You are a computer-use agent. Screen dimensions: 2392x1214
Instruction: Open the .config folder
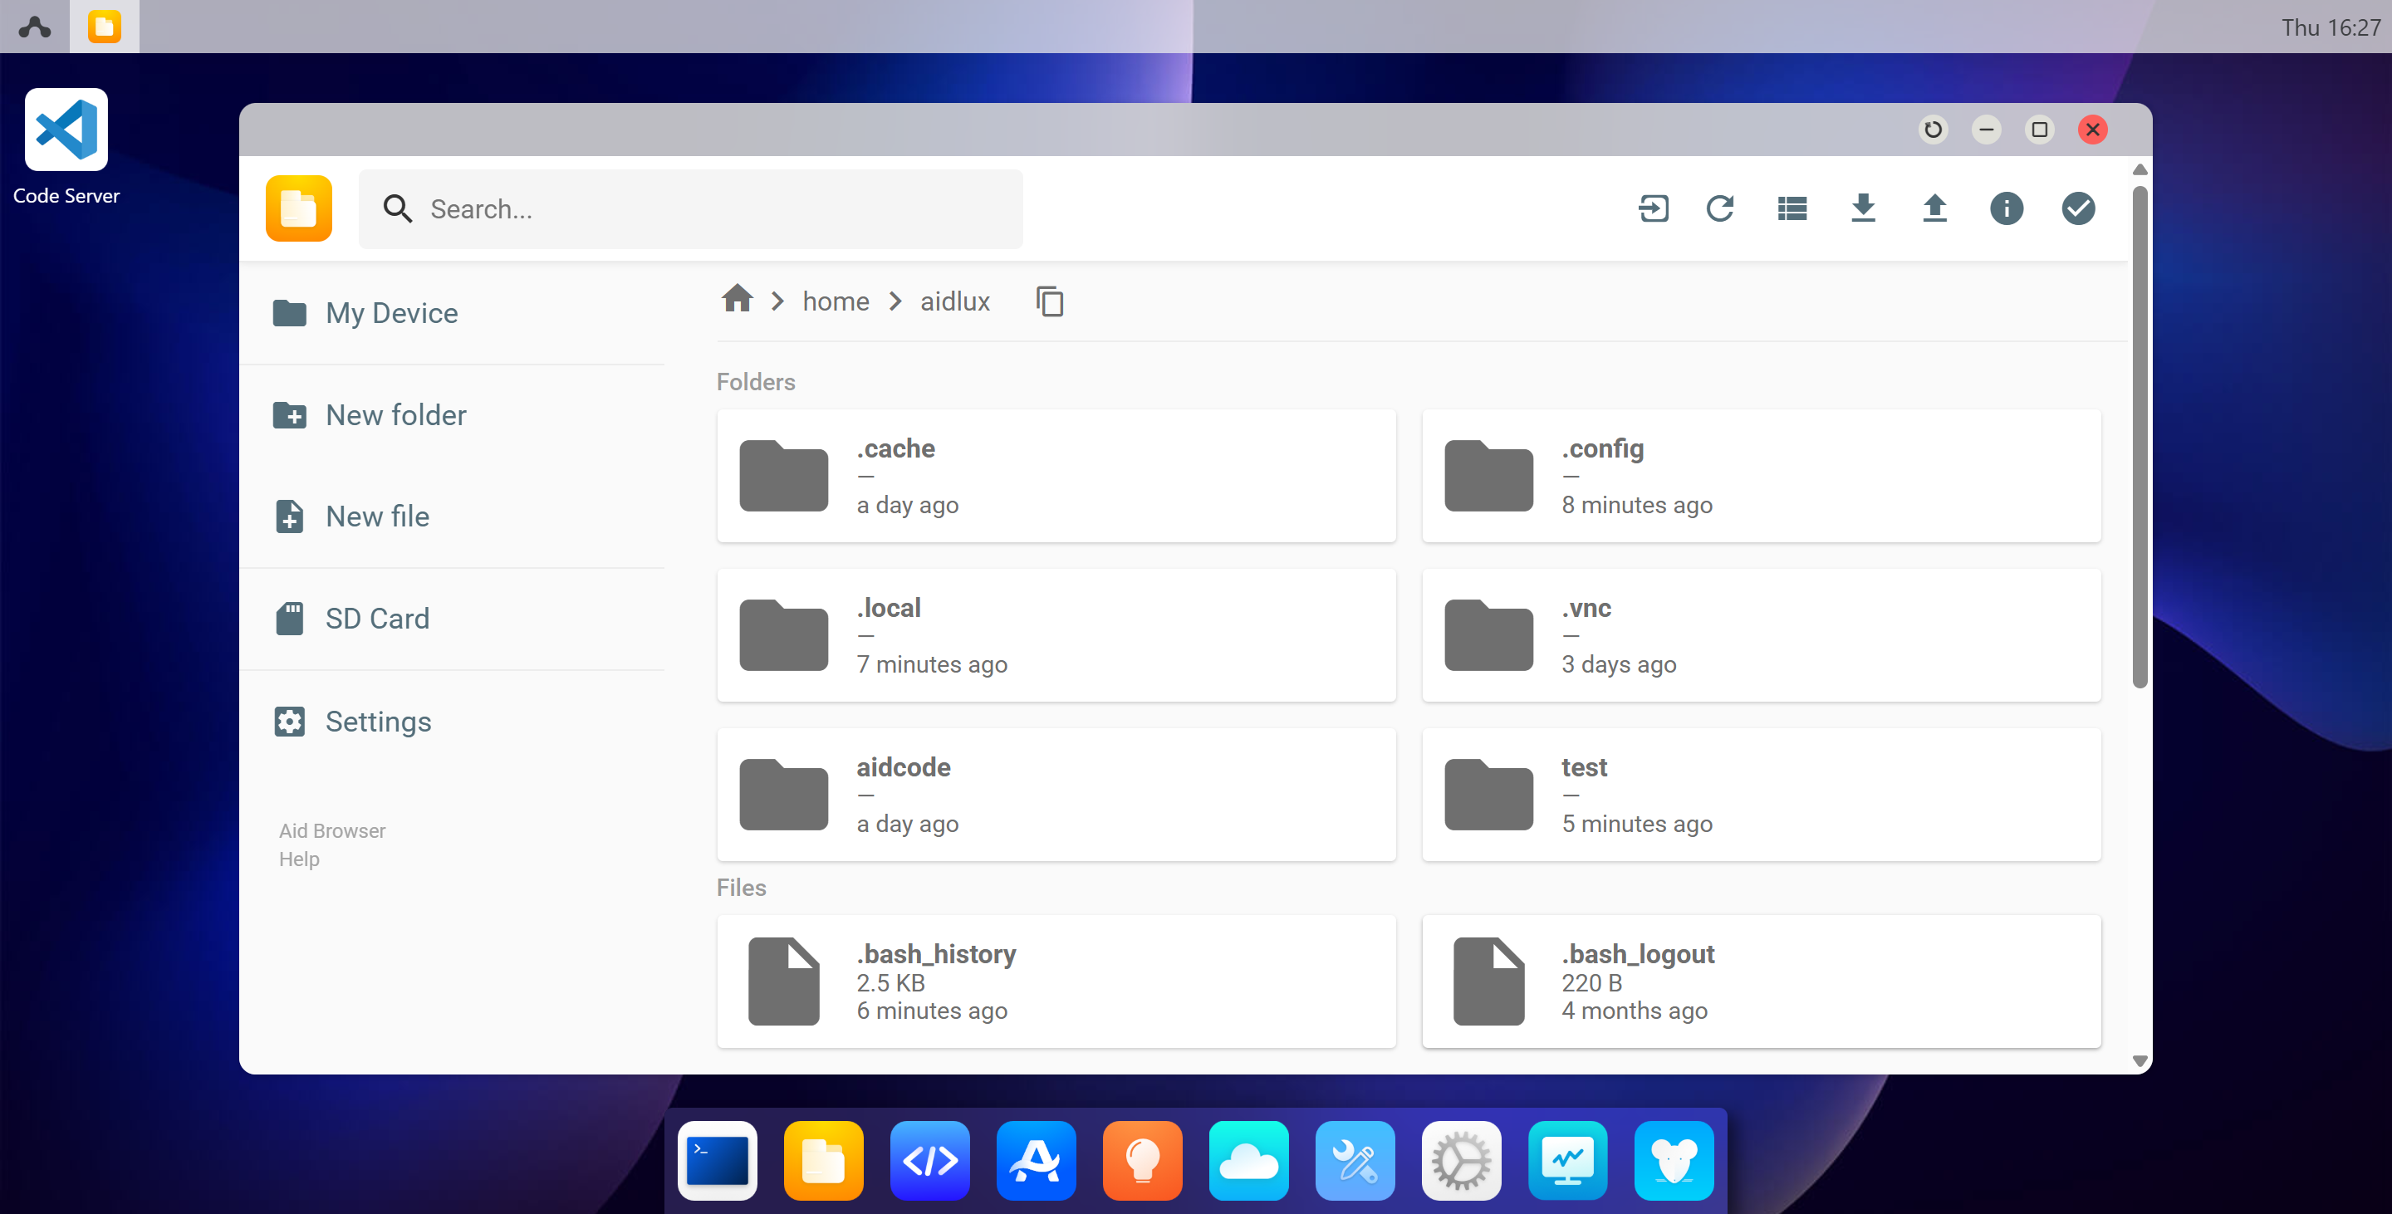(1761, 475)
